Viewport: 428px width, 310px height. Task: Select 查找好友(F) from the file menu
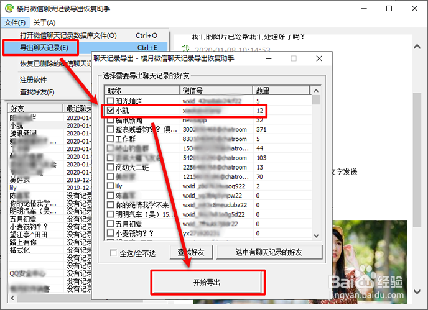(37, 92)
